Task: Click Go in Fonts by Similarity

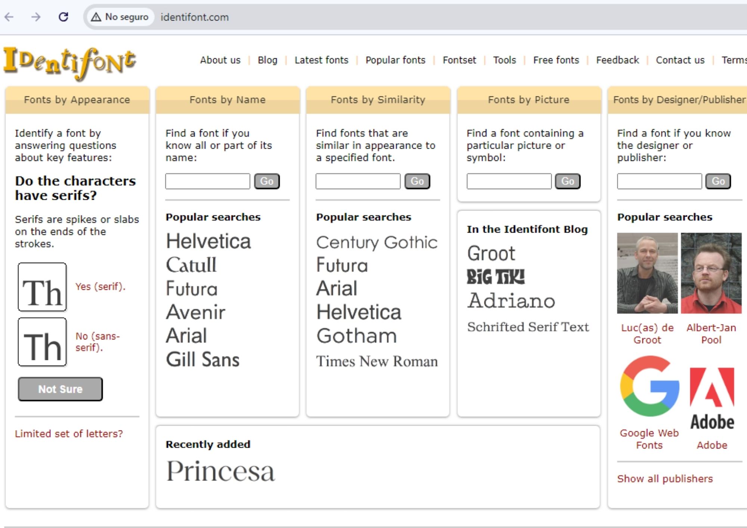Action: [417, 181]
